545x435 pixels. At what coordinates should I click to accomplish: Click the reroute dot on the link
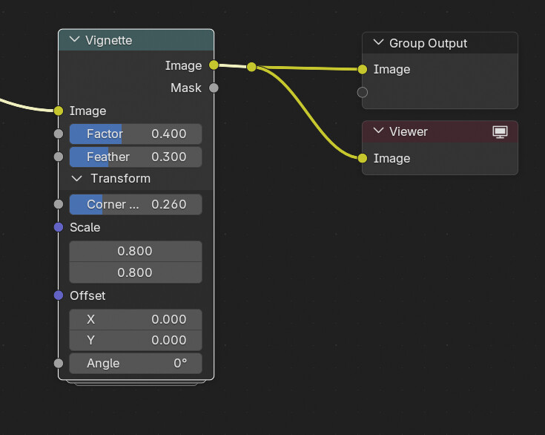coord(251,67)
